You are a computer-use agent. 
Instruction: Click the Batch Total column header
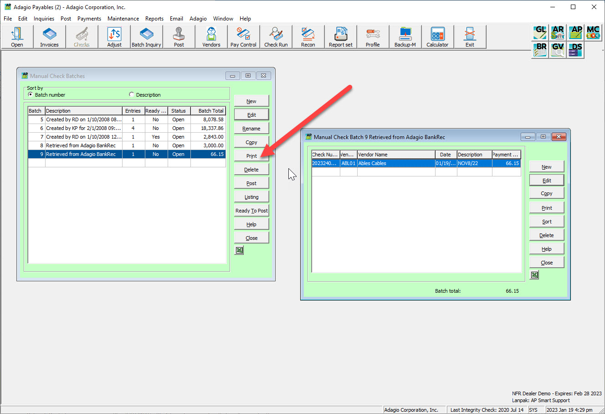click(x=210, y=111)
